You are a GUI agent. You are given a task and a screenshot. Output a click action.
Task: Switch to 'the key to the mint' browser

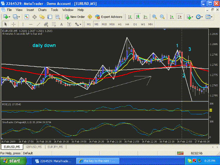coord(98,161)
